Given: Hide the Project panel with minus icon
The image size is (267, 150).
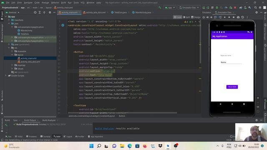Looking at the screenshot, I should point(54,12).
